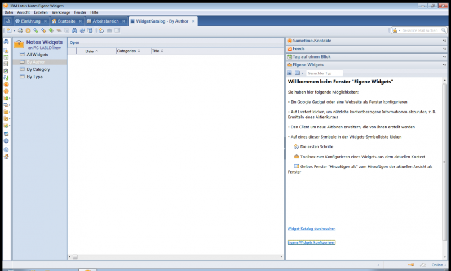Open the Tag auf einen Blick panel menu
Screen dimensions: 451x271
pyautogui.click(x=444, y=57)
